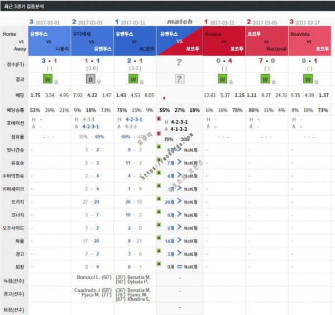Click the 35% - 65% possession cell
Viewport: 335px width, 315px height.
92,137
